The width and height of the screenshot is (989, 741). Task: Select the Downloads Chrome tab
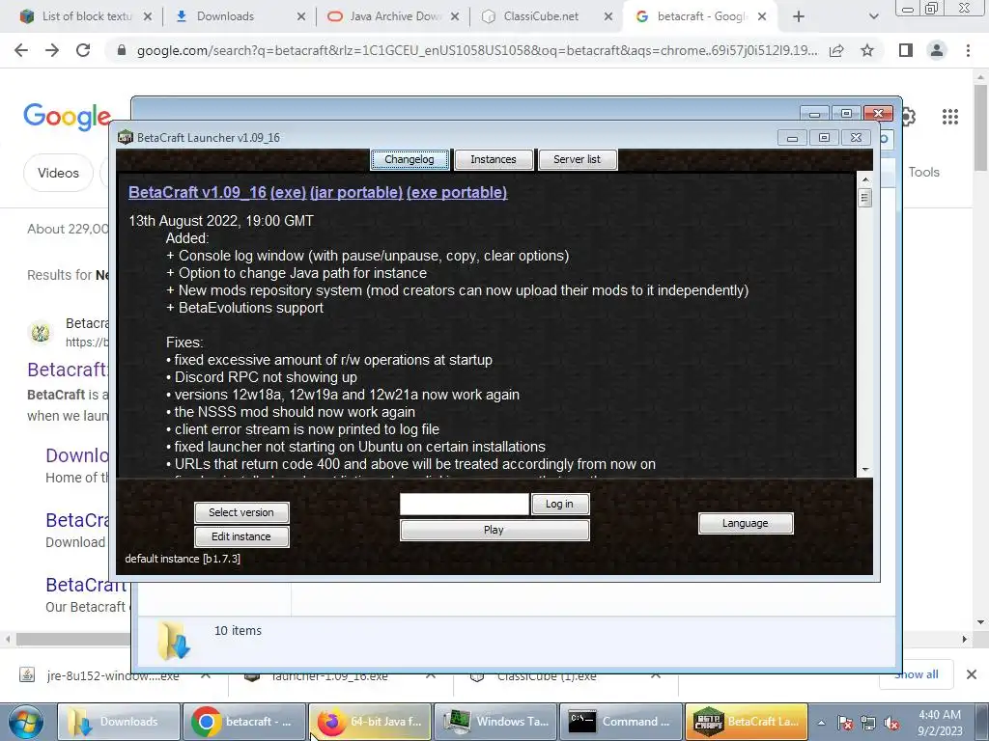[x=238, y=16]
